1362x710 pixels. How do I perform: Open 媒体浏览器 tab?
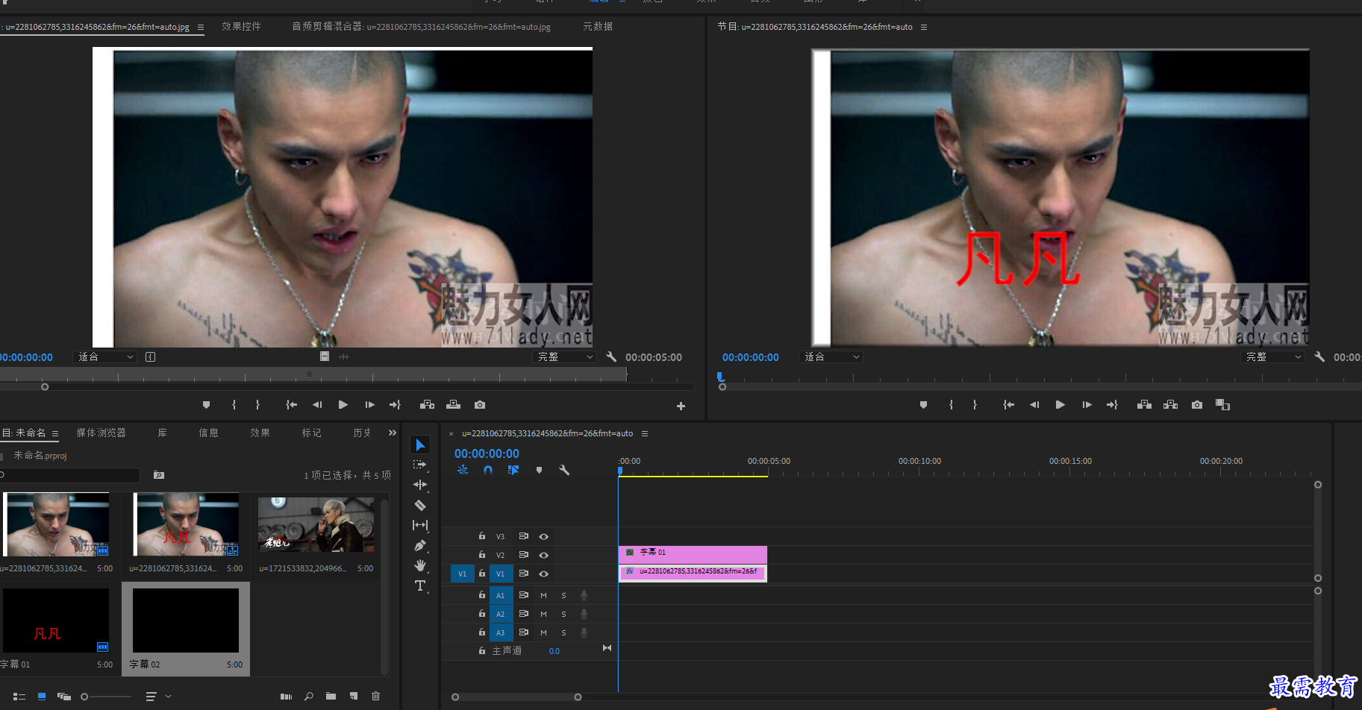point(101,433)
